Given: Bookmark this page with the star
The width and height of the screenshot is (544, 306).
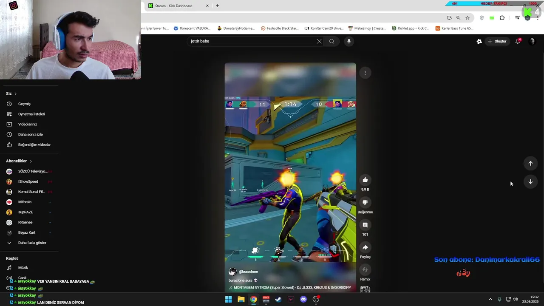Looking at the screenshot, I should click(467, 18).
